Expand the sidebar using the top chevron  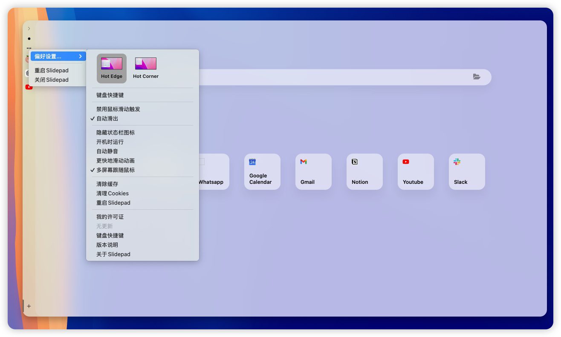(x=29, y=29)
